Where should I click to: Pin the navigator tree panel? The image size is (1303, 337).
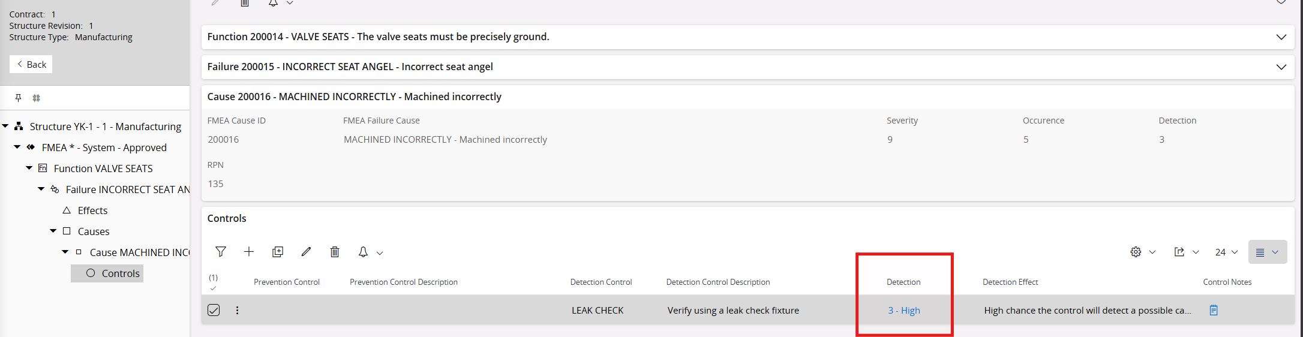point(18,98)
